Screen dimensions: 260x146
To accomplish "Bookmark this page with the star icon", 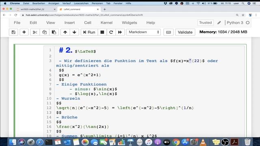I will click(x=243, y=15).
